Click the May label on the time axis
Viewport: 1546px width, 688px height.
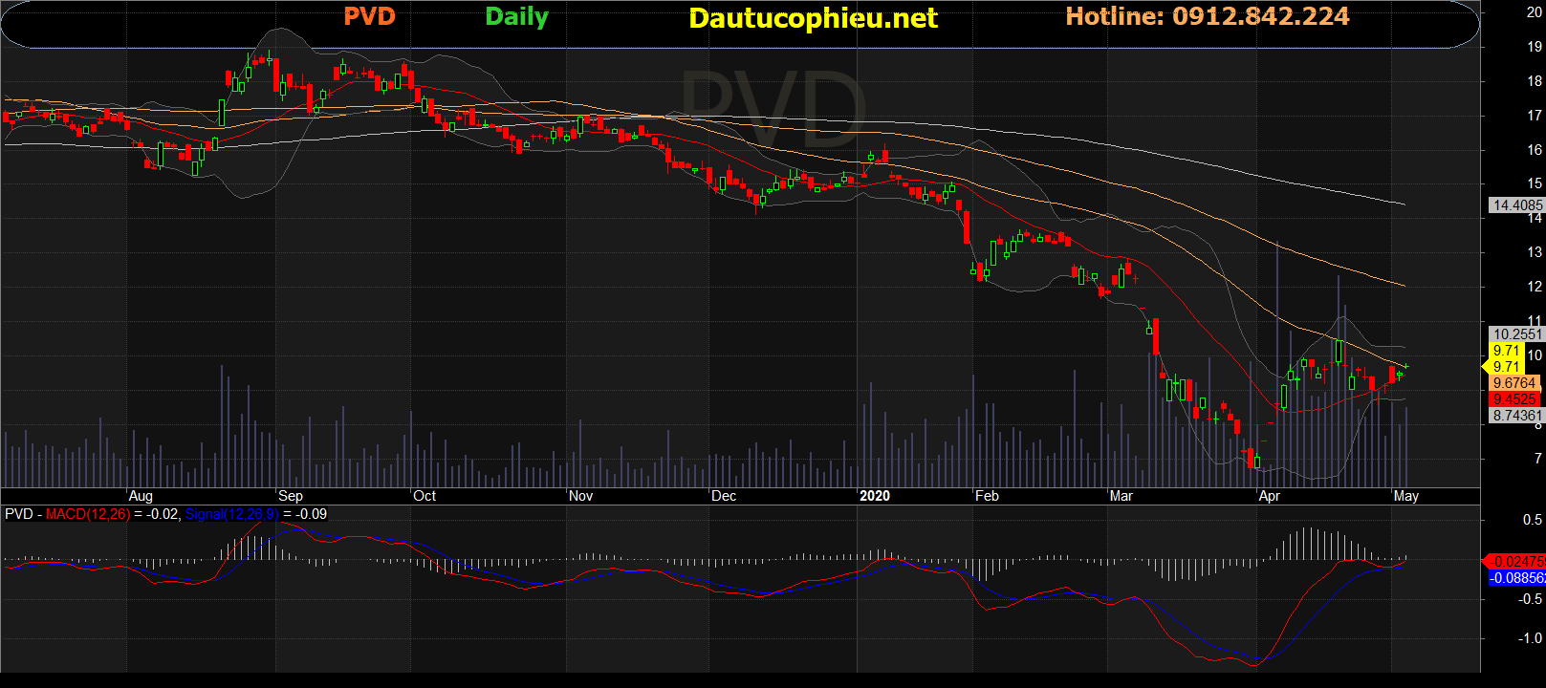click(1405, 496)
